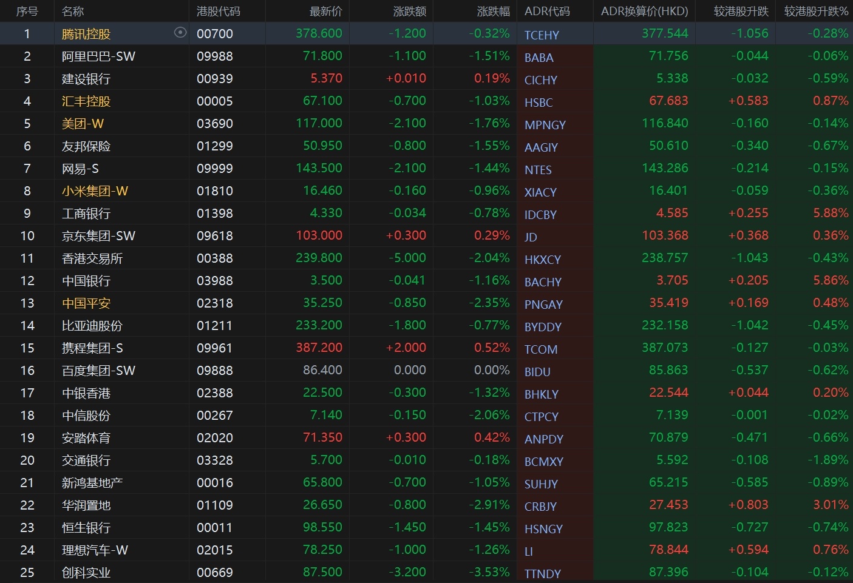
Task: Click stock code 00700 for Tencent
Action: coord(215,34)
